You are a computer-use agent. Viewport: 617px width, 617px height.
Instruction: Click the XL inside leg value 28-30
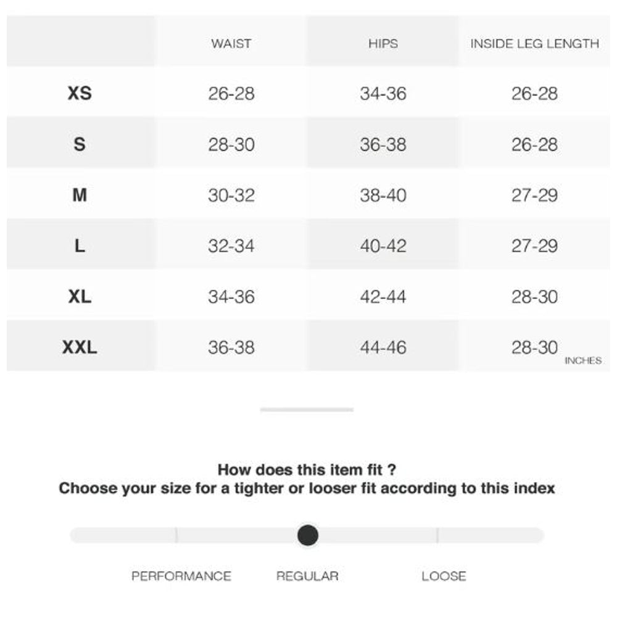[x=534, y=297]
